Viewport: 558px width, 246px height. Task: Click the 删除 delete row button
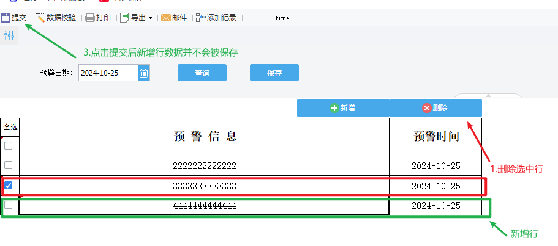coord(436,108)
